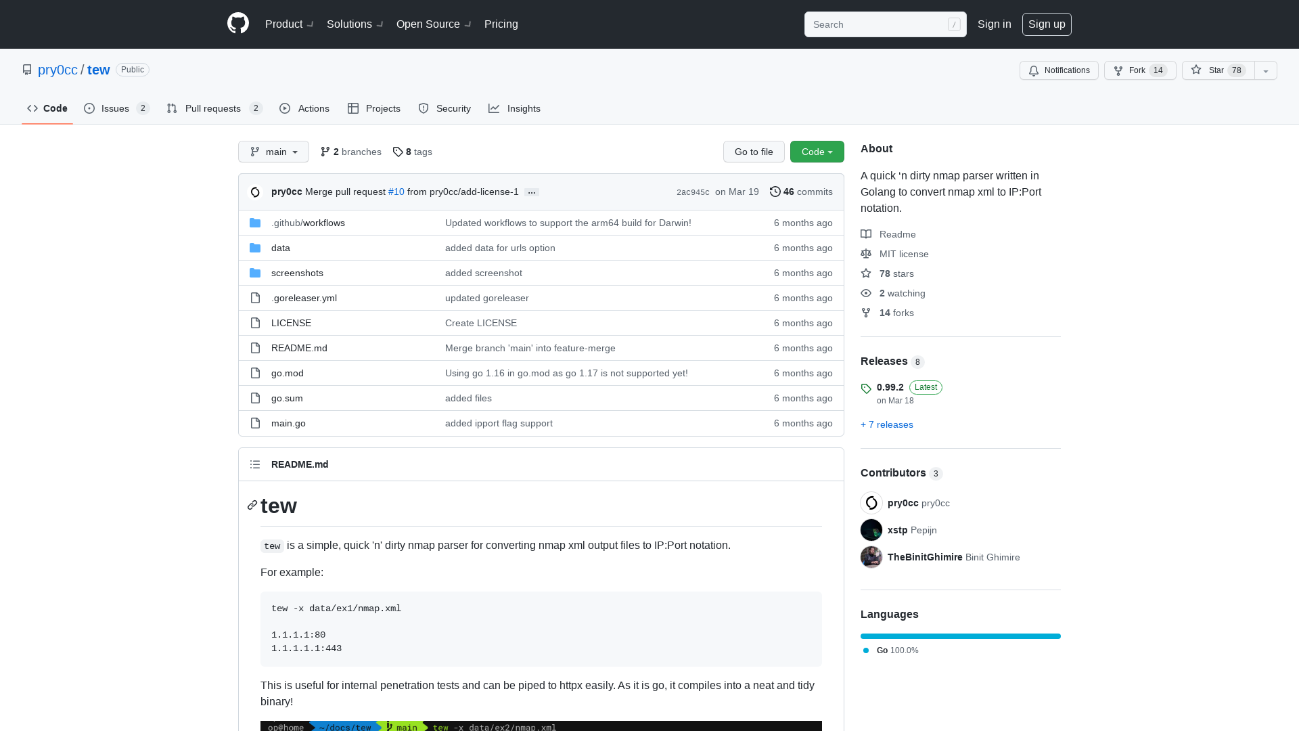Click the file icon for LICENSE
Screen dimensions: 1299x731
click(x=255, y=323)
